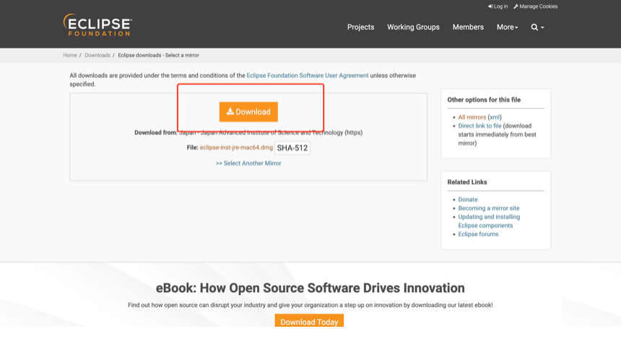This screenshot has width=621, height=339.
Task: Open Becoming a mirror site link
Action: click(489, 208)
